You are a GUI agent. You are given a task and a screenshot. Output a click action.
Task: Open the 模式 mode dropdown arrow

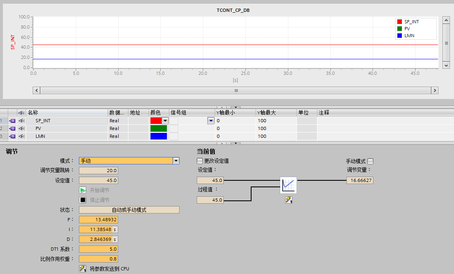click(176, 161)
